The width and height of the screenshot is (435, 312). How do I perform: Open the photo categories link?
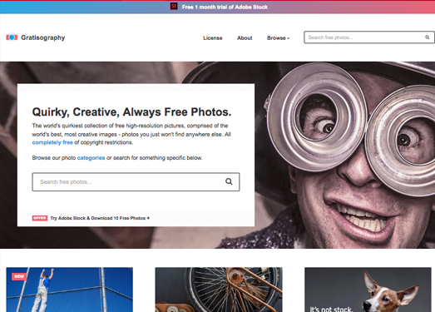point(91,158)
